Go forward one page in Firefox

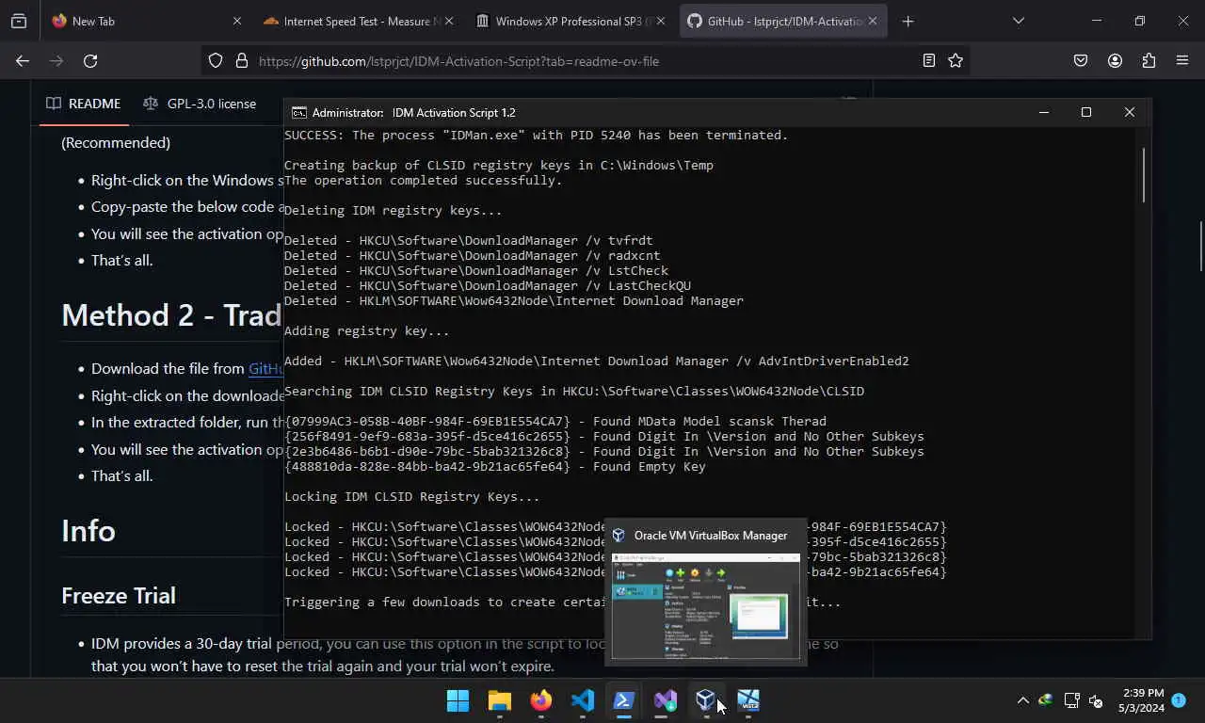tap(56, 60)
